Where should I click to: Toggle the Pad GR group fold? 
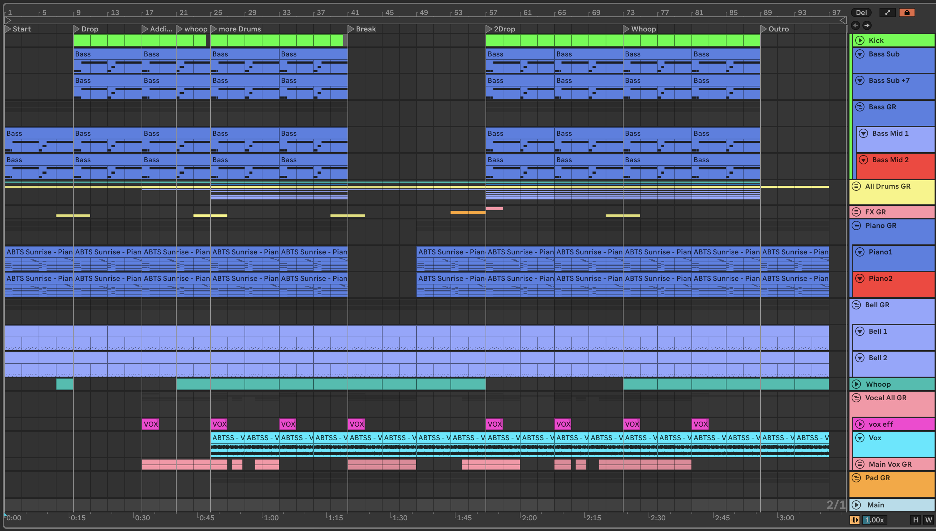pyautogui.click(x=856, y=478)
